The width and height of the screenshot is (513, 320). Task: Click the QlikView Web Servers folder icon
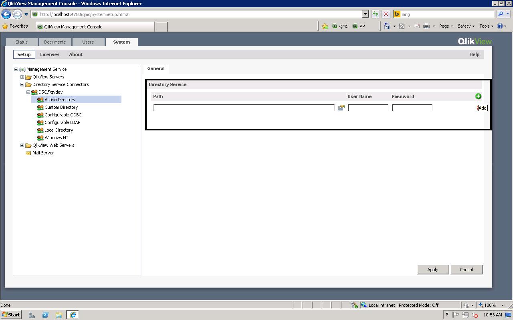tap(28, 146)
